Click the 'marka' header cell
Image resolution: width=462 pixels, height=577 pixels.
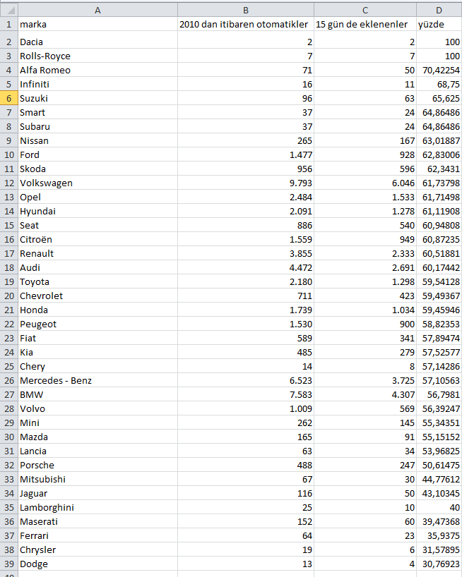coord(97,25)
